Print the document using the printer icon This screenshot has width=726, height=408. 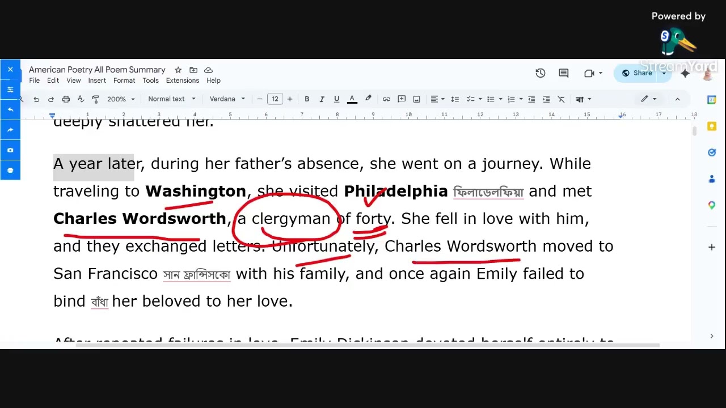(x=66, y=99)
